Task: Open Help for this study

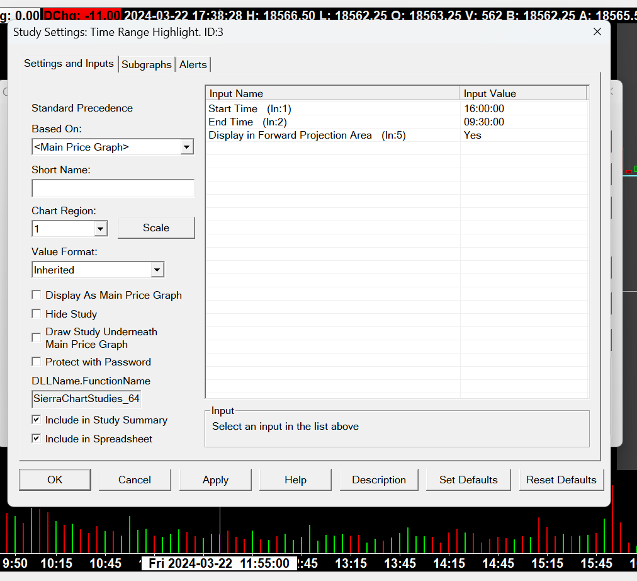Action: 295,480
